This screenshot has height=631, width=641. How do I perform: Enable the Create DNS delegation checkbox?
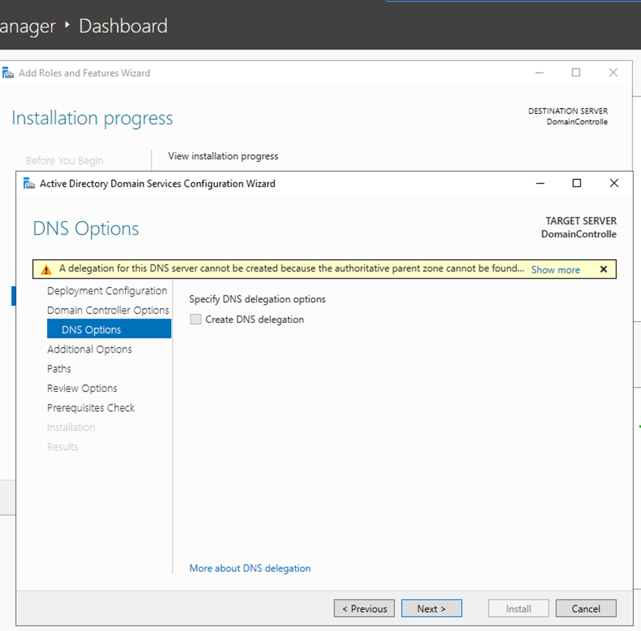click(x=195, y=319)
